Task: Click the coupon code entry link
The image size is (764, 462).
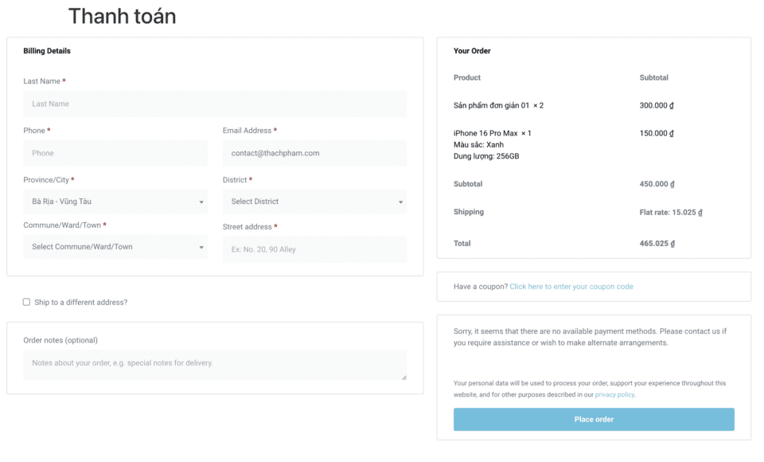Action: pyautogui.click(x=571, y=287)
